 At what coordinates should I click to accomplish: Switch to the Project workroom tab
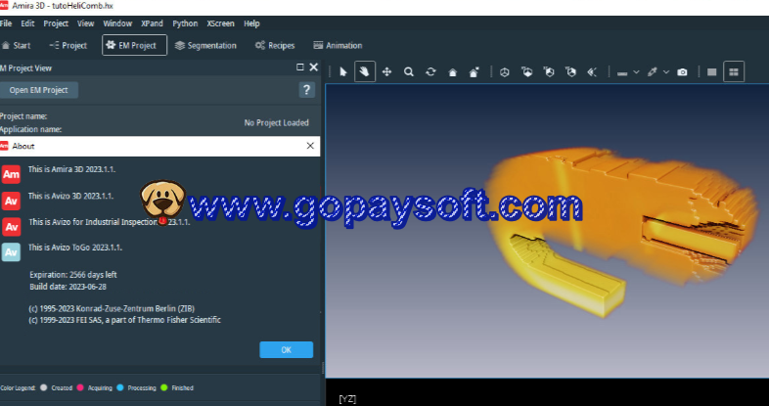point(68,46)
